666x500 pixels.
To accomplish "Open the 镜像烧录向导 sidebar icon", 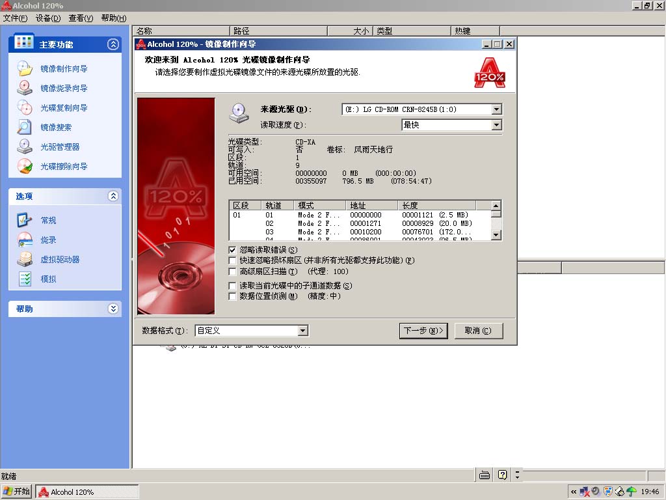I will (x=24, y=88).
